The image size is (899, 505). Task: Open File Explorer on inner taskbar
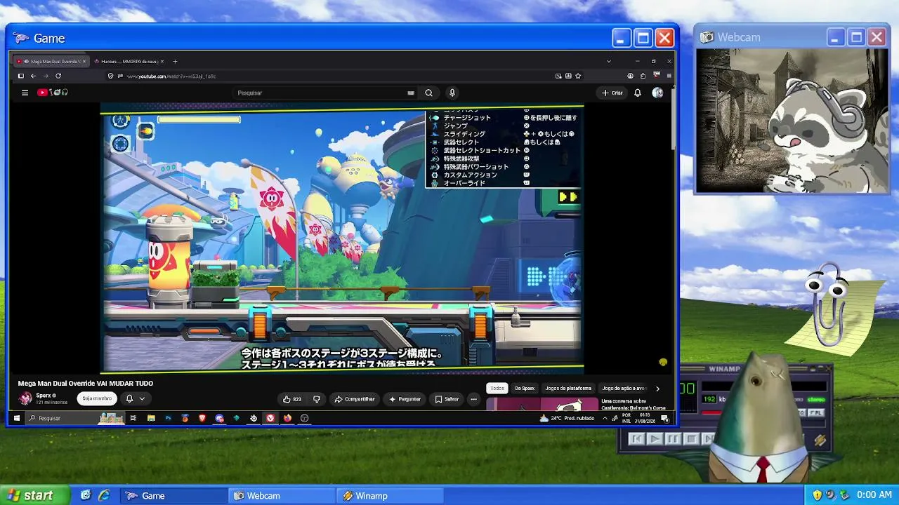point(151,418)
